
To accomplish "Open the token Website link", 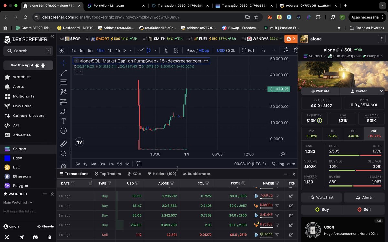I will click(320, 91).
